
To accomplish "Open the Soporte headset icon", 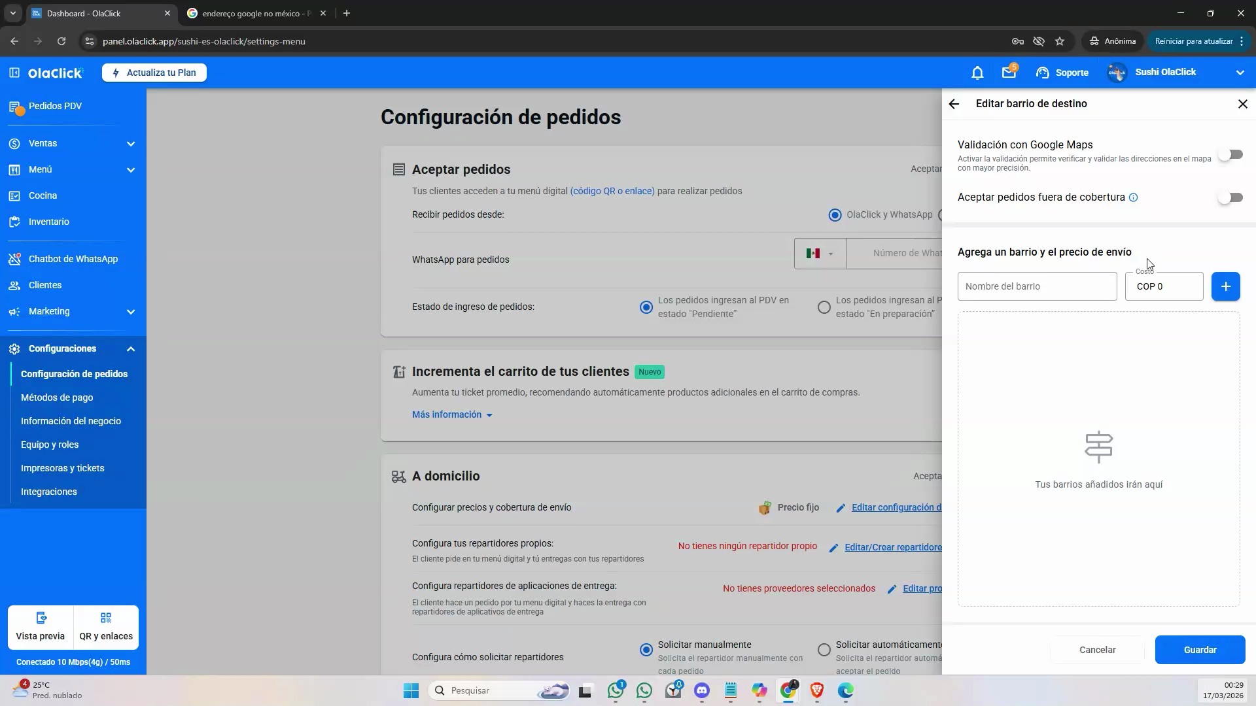I will (x=1043, y=73).
